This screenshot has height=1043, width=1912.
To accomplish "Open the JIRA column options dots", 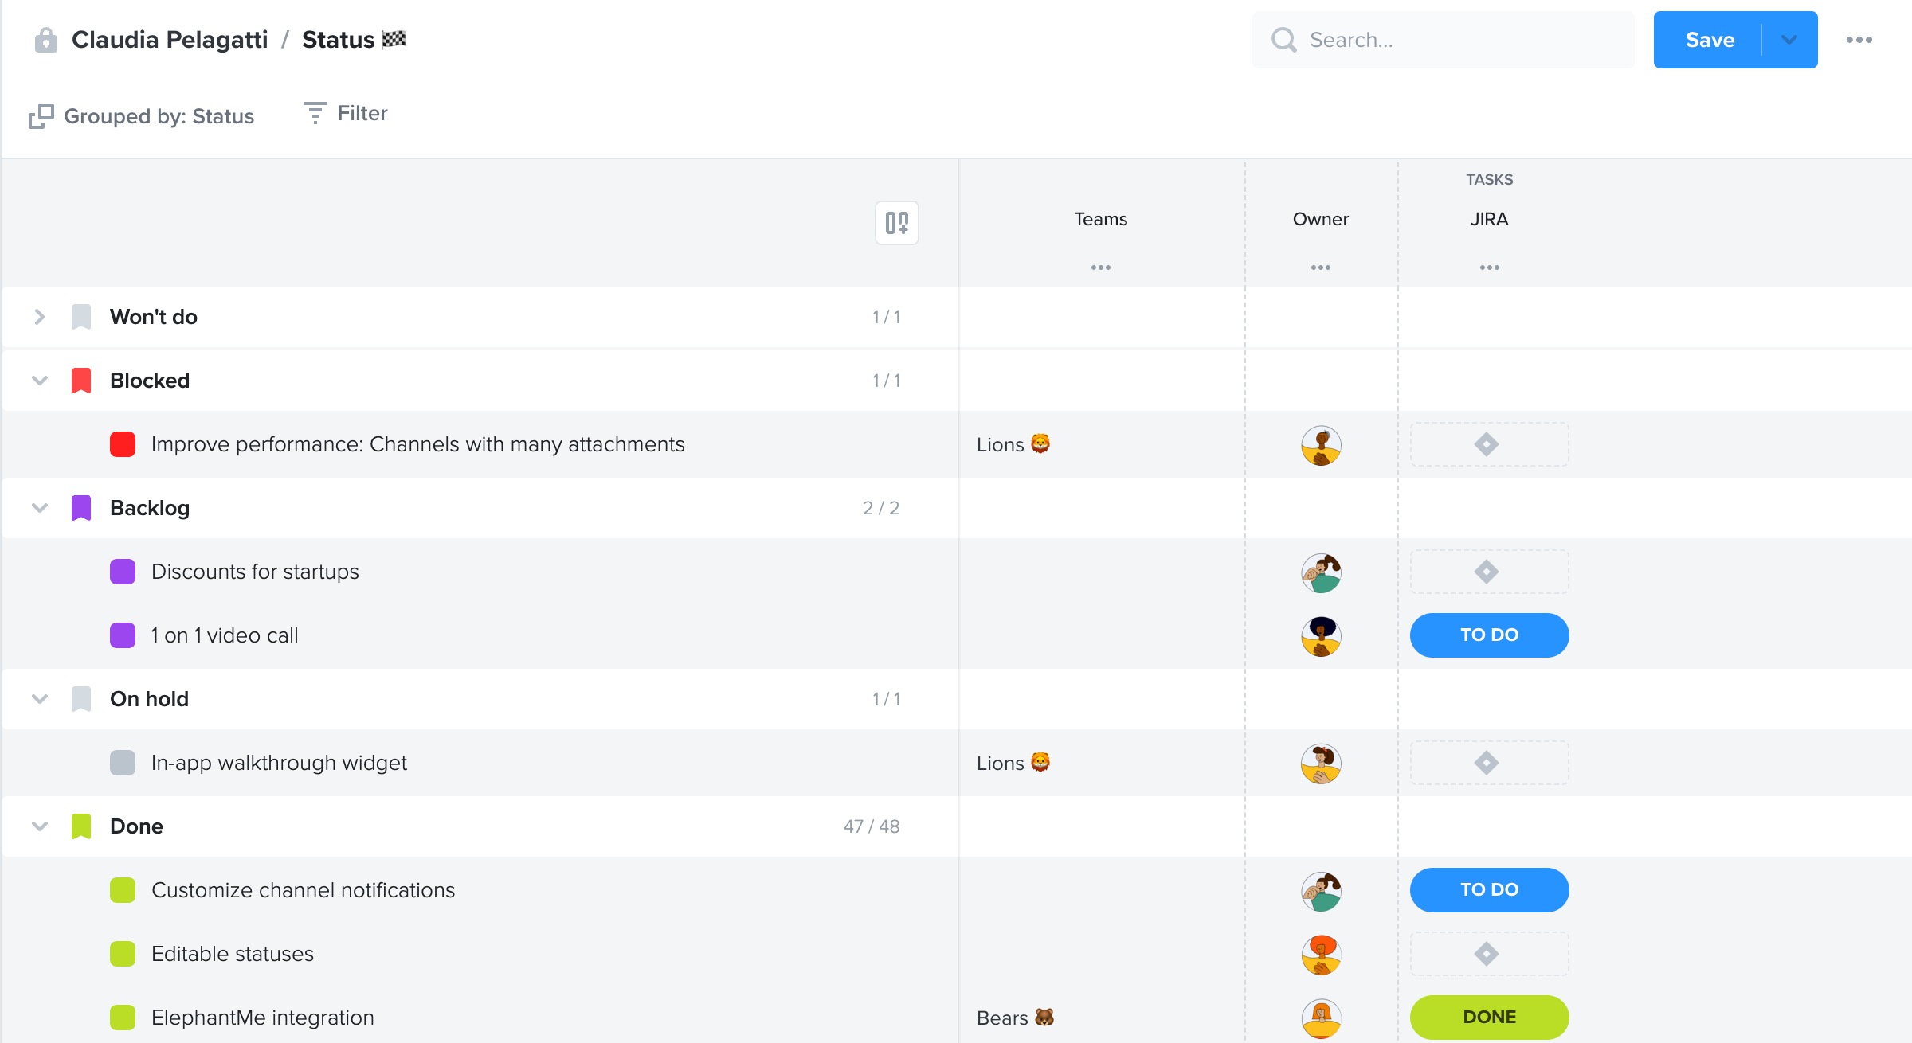I will (x=1489, y=268).
